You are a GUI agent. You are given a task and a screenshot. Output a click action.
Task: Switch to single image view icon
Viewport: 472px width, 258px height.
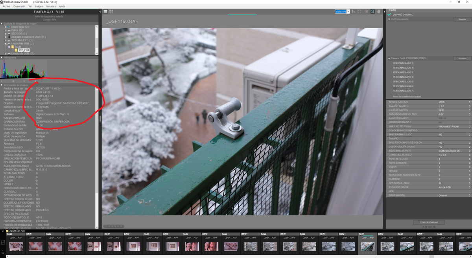[106, 12]
